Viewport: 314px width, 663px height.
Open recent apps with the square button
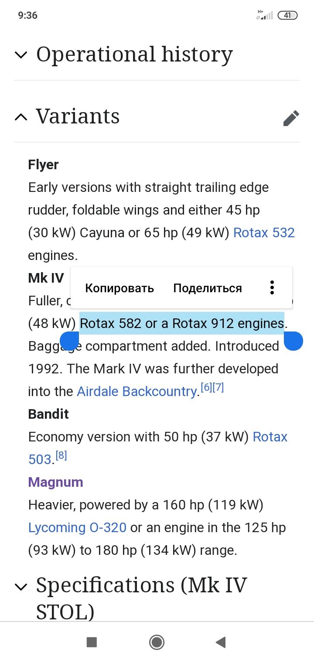(x=91, y=642)
